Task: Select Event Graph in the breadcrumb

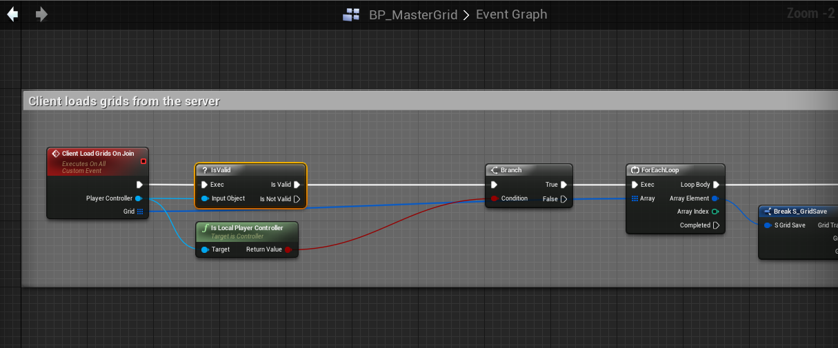Action: [511, 14]
